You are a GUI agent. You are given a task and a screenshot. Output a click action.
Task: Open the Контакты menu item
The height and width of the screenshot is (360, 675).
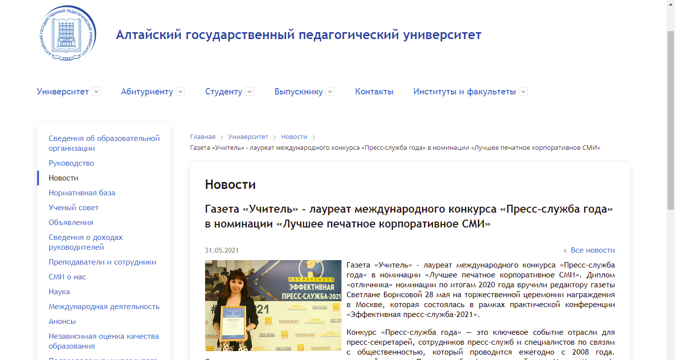click(x=374, y=91)
